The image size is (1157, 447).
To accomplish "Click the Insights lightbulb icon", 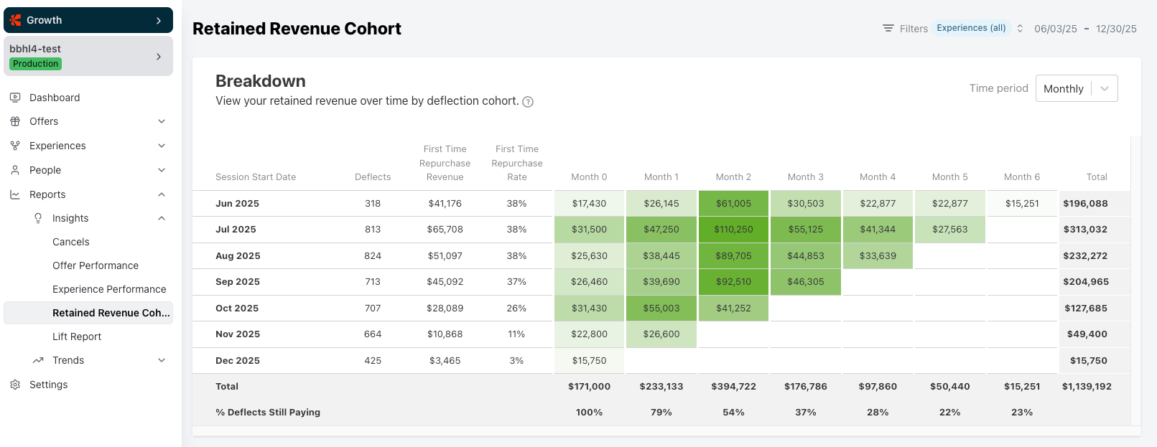I will coord(38,218).
